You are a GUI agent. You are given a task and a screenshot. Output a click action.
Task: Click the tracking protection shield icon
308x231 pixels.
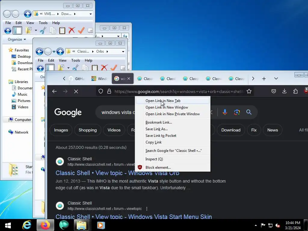101,91
